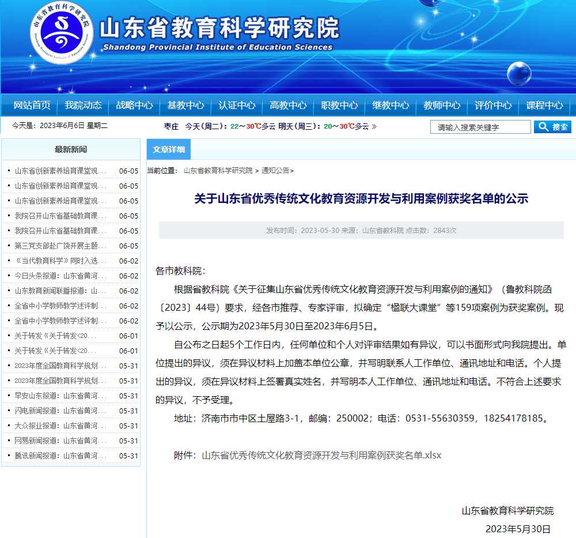576x538 pixels.
Task: Click breadcrumb link 山东省教育科学研究院
Action: pos(218,171)
